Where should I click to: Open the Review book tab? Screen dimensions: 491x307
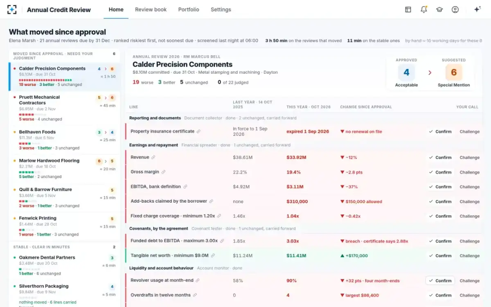coord(151,9)
